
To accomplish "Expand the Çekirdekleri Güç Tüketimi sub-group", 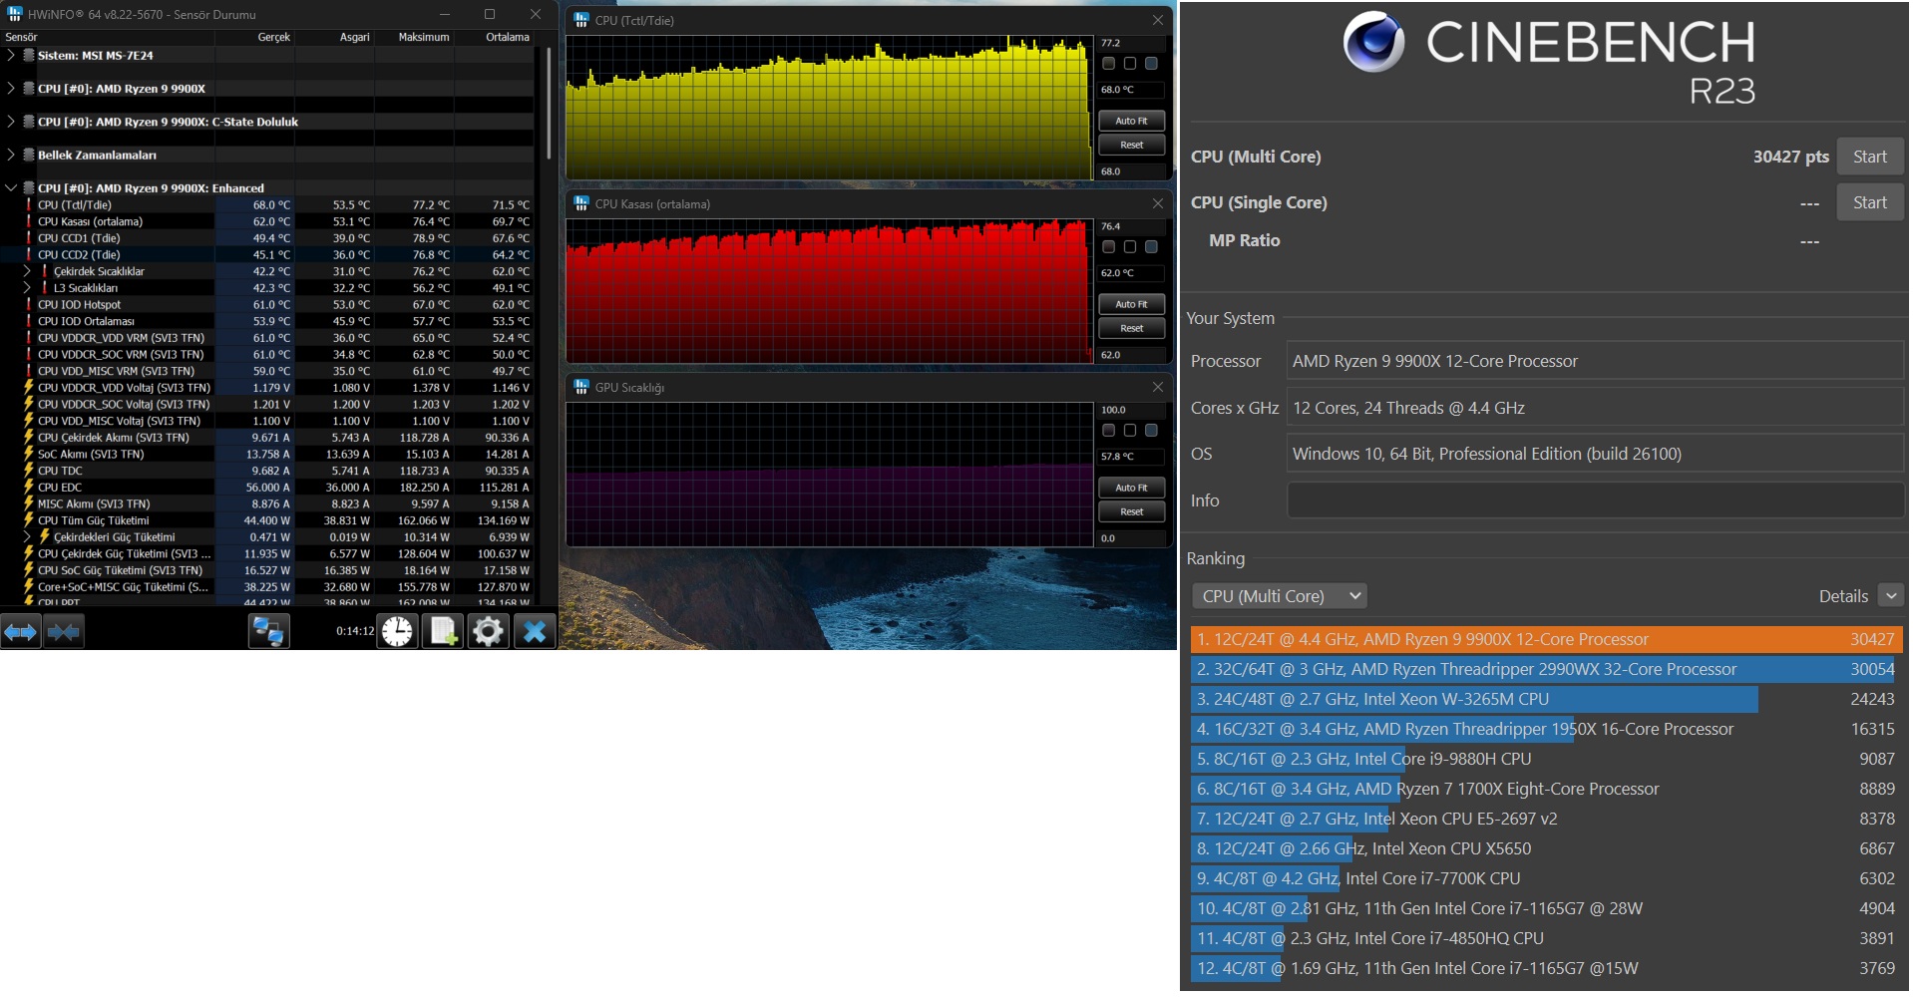I will click(x=28, y=537).
